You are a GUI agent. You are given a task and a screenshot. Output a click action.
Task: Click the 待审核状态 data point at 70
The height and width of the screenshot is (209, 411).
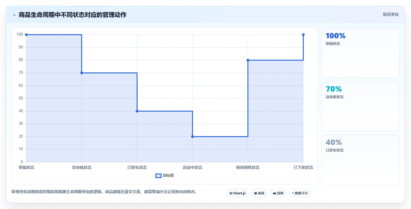(81, 73)
